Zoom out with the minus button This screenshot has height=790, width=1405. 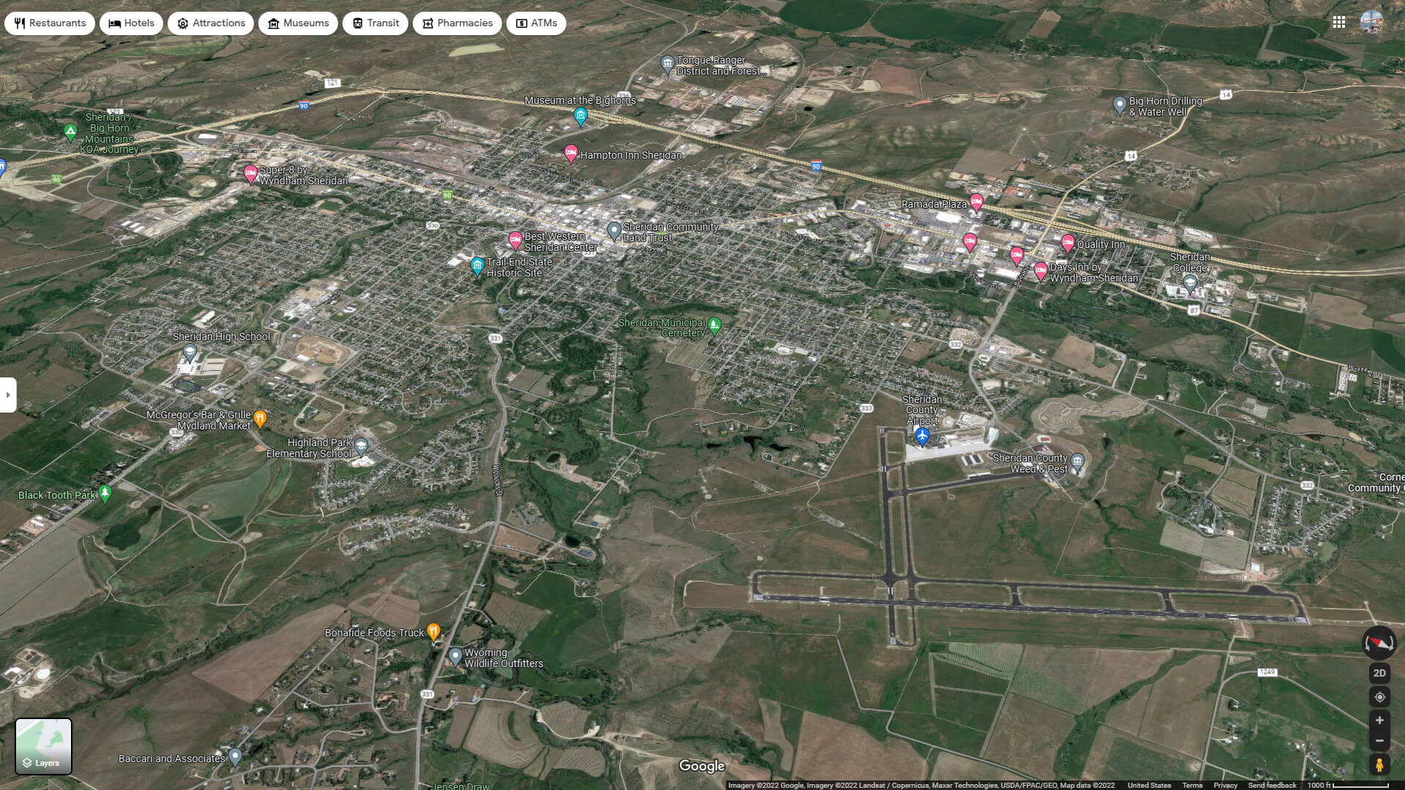click(x=1379, y=741)
